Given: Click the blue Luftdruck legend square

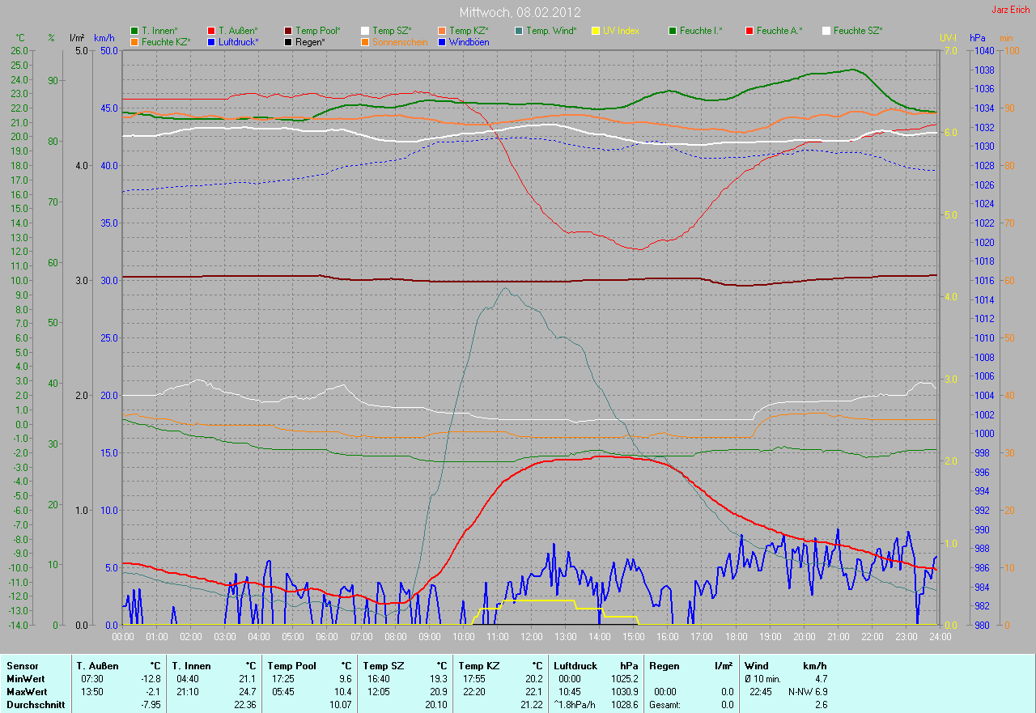Looking at the screenshot, I should coord(211,41).
